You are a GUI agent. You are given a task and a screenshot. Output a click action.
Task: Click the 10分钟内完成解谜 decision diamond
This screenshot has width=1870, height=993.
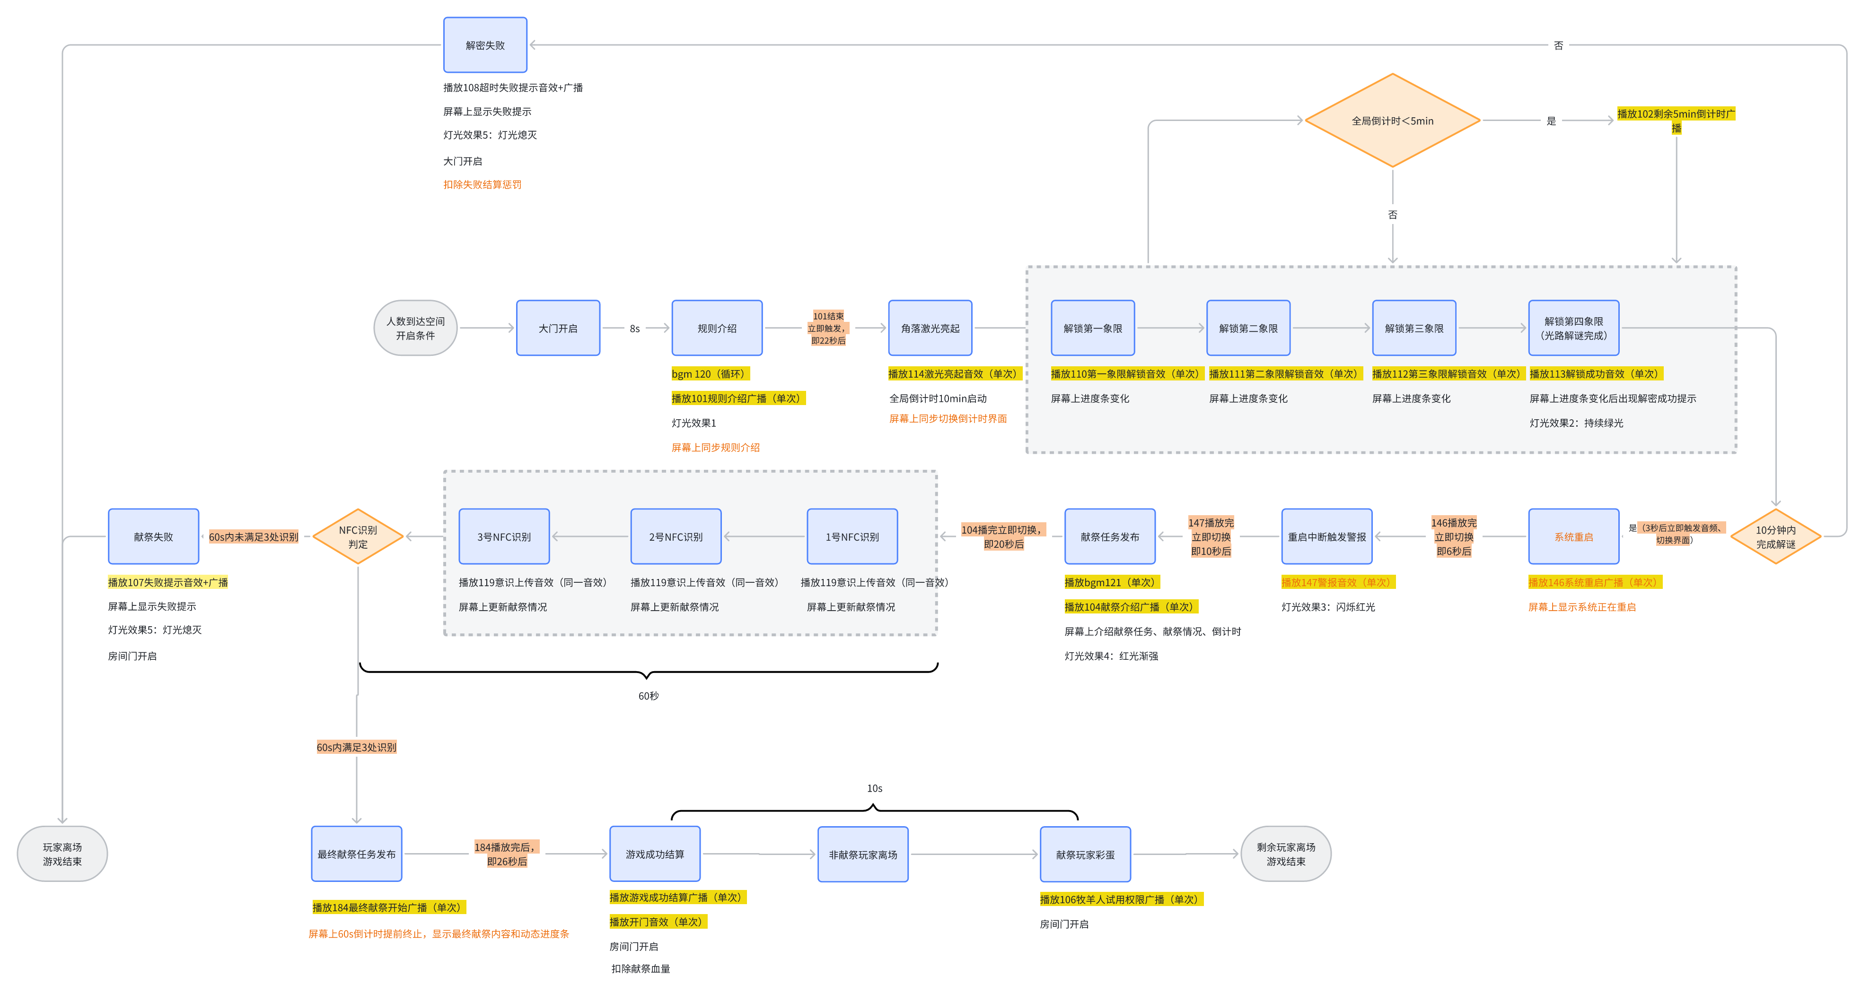point(1776,537)
